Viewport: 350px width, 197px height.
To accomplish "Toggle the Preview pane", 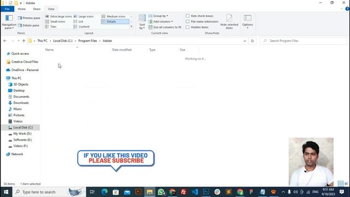I will pyautogui.click(x=29, y=18).
